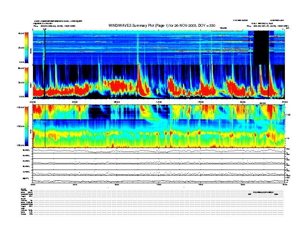Screen dimensions: 307x237
Task: Click the -120.00 value on TNR color scale
Action: click(21, 107)
